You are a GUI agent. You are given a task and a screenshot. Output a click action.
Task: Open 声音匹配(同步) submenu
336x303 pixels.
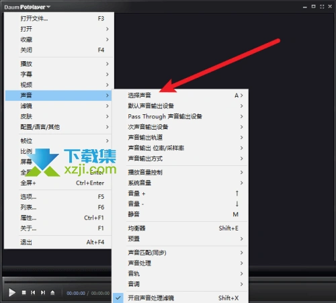(x=180, y=253)
